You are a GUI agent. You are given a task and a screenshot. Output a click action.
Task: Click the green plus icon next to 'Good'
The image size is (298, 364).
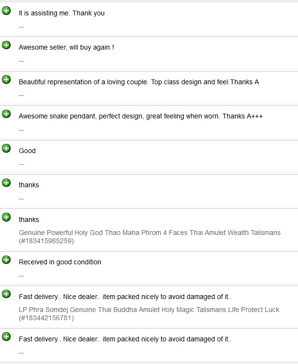click(6, 148)
